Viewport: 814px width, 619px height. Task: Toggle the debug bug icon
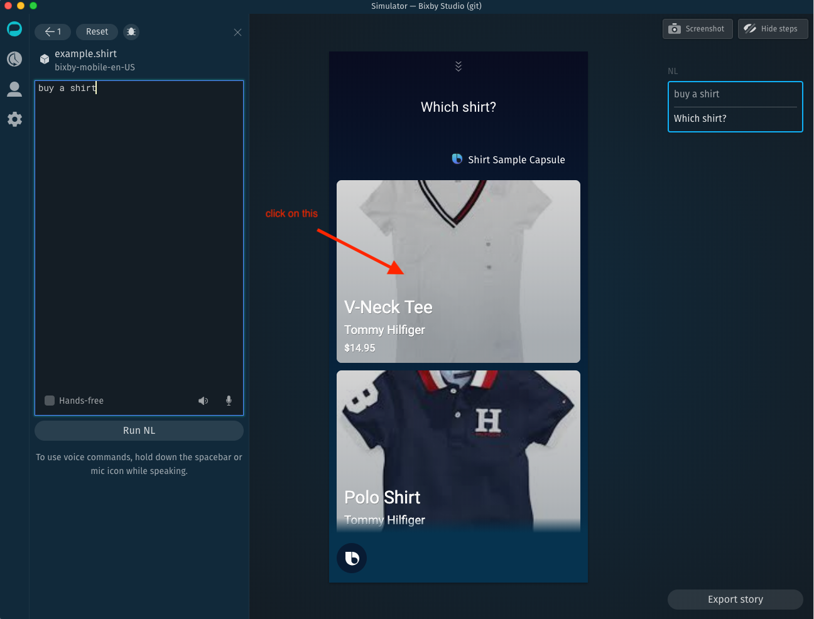131,31
